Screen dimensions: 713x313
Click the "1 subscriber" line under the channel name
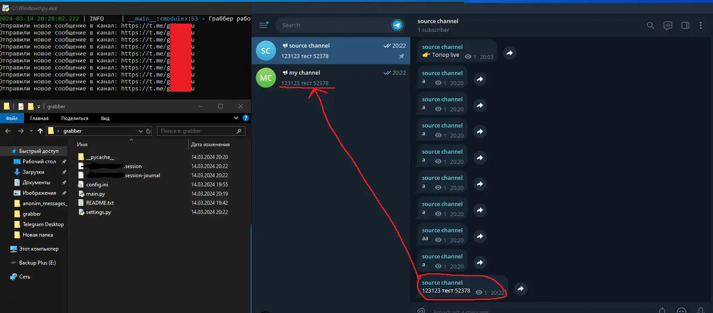point(433,30)
